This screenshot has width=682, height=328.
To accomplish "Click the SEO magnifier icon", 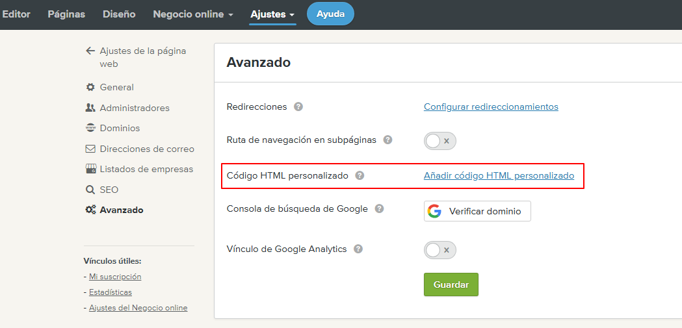I will (x=90, y=190).
